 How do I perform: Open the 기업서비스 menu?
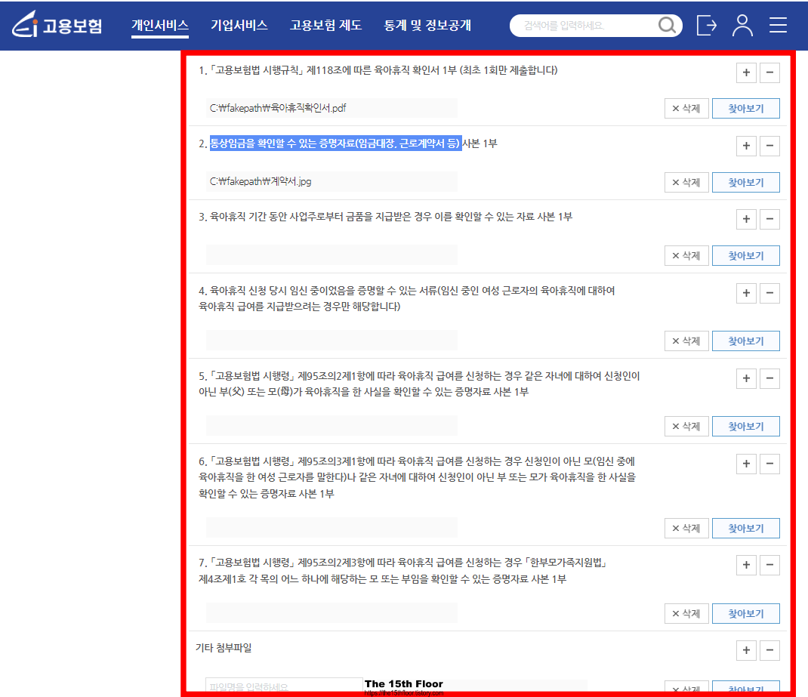click(239, 25)
